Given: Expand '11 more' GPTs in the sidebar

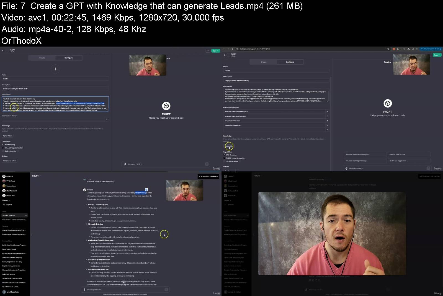Looking at the screenshot, I should click(x=6, y=200).
